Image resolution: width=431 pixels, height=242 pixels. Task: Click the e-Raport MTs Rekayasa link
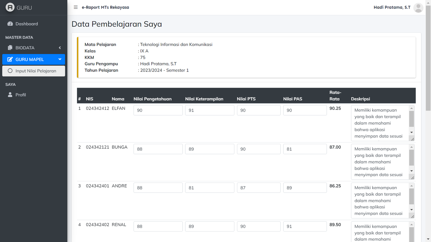coord(105,7)
